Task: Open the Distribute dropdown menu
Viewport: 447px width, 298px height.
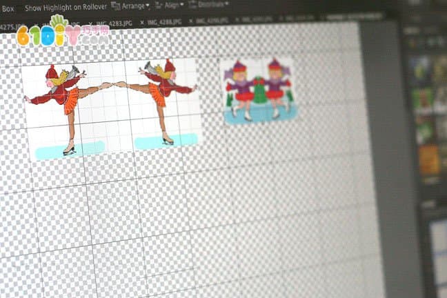Action: pyautogui.click(x=209, y=4)
